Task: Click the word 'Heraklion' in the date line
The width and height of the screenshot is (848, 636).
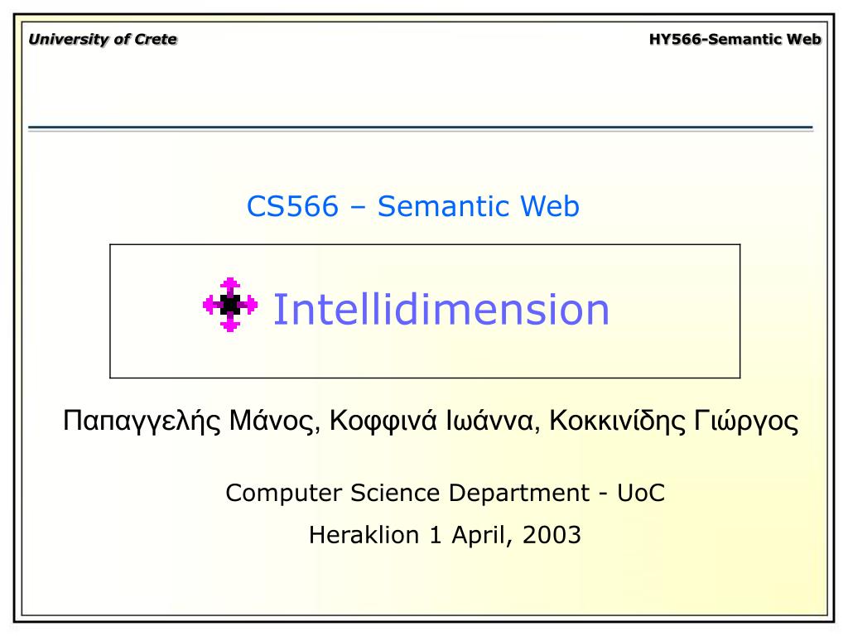Action: click(x=364, y=535)
